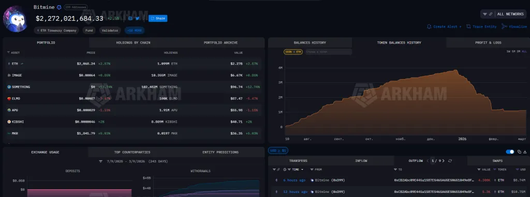530x197 pixels.
Task: Select the Validator tag
Action: tap(110, 31)
